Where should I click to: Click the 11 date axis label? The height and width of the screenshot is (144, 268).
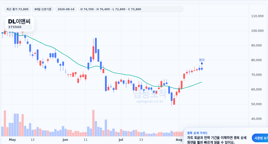tap(85, 140)
